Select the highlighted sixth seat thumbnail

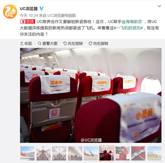point(107,153)
